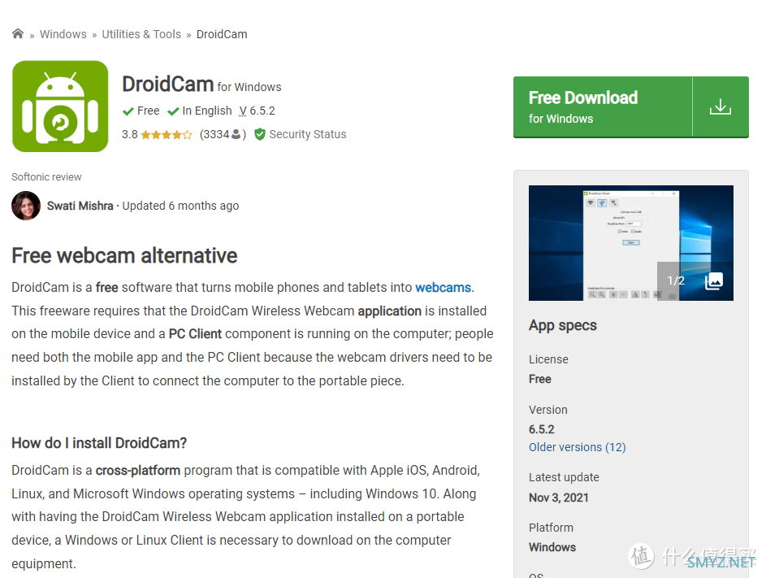
Task: Click the 3.8 star rating stars
Action: 166,134
